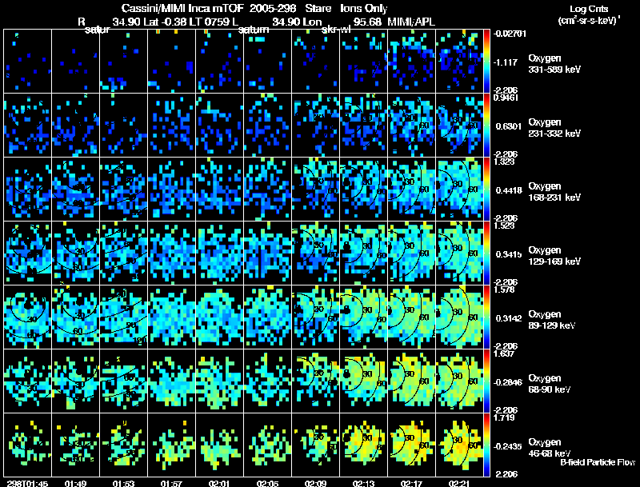640x487 pixels.
Task: Click the 'Oxygen 231-332 keV' row label
Action: point(554,128)
